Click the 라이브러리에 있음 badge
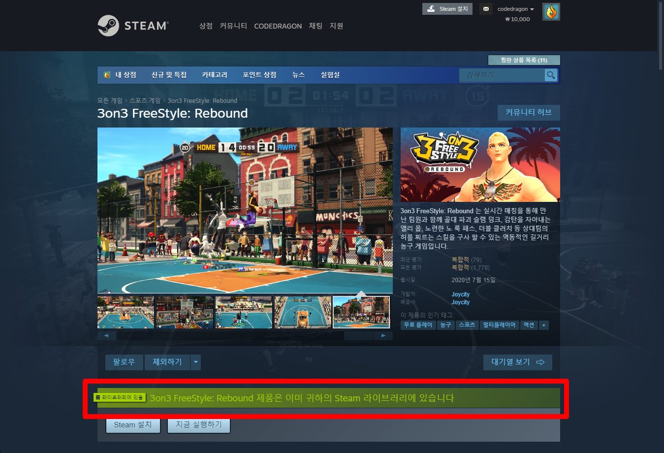664x453 pixels. point(120,397)
